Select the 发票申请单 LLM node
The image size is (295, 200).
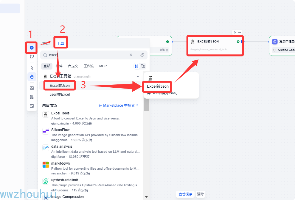(282, 46)
